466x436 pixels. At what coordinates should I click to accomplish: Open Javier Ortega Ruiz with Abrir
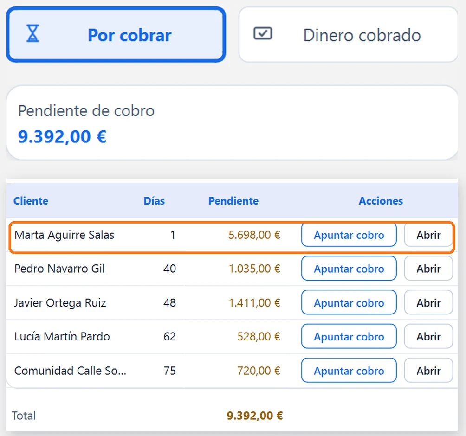pyautogui.click(x=428, y=302)
